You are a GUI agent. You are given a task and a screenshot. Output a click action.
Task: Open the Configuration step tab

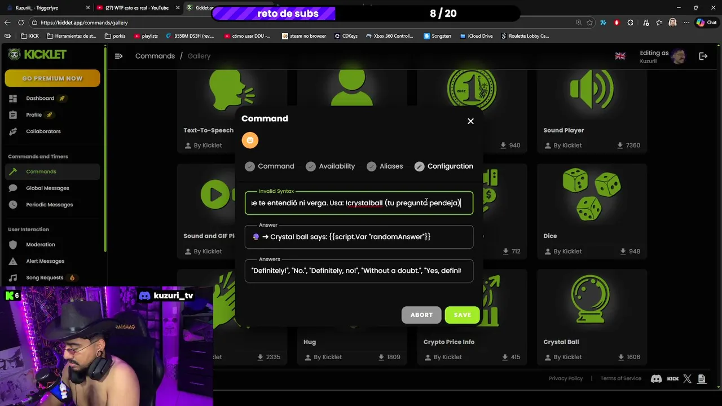pyautogui.click(x=444, y=166)
